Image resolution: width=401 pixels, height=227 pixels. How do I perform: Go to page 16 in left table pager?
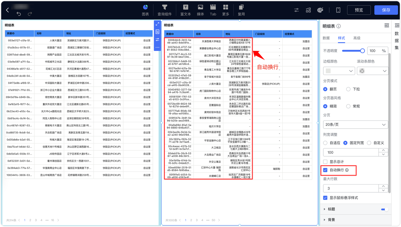click(53, 220)
